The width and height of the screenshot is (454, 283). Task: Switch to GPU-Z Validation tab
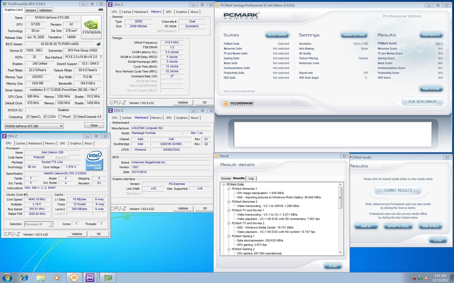pos(45,10)
